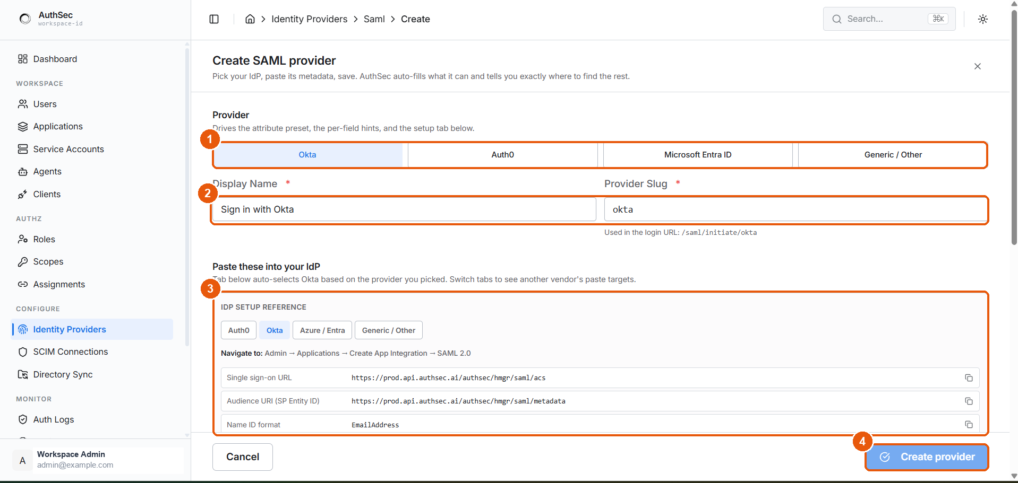
Task: Click the Dashboard grid icon
Action: (23, 59)
